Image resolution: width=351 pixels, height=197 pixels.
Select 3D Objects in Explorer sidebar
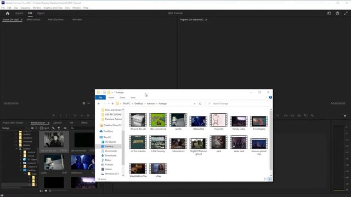coord(109,142)
